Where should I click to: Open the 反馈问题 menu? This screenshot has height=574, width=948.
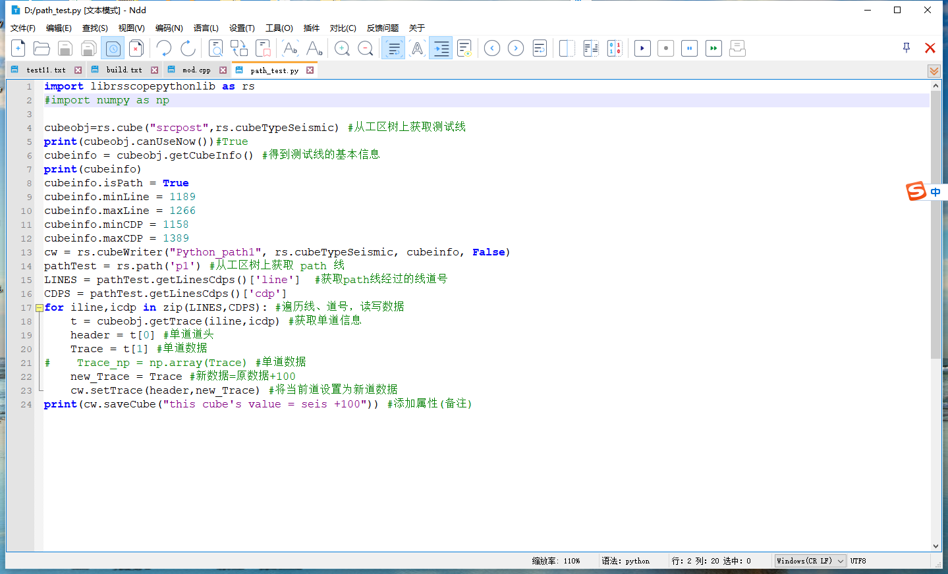[383, 28]
